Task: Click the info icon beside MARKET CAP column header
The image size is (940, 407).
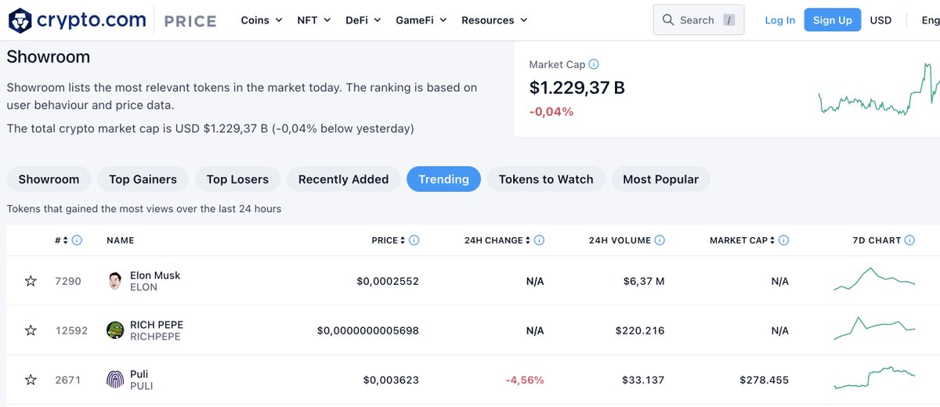Action: 784,240
